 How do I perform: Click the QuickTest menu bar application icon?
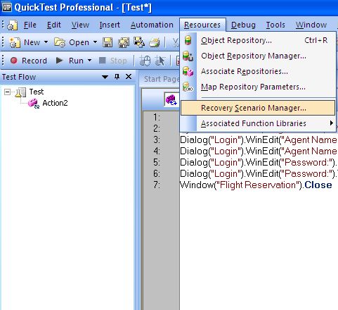(12, 25)
